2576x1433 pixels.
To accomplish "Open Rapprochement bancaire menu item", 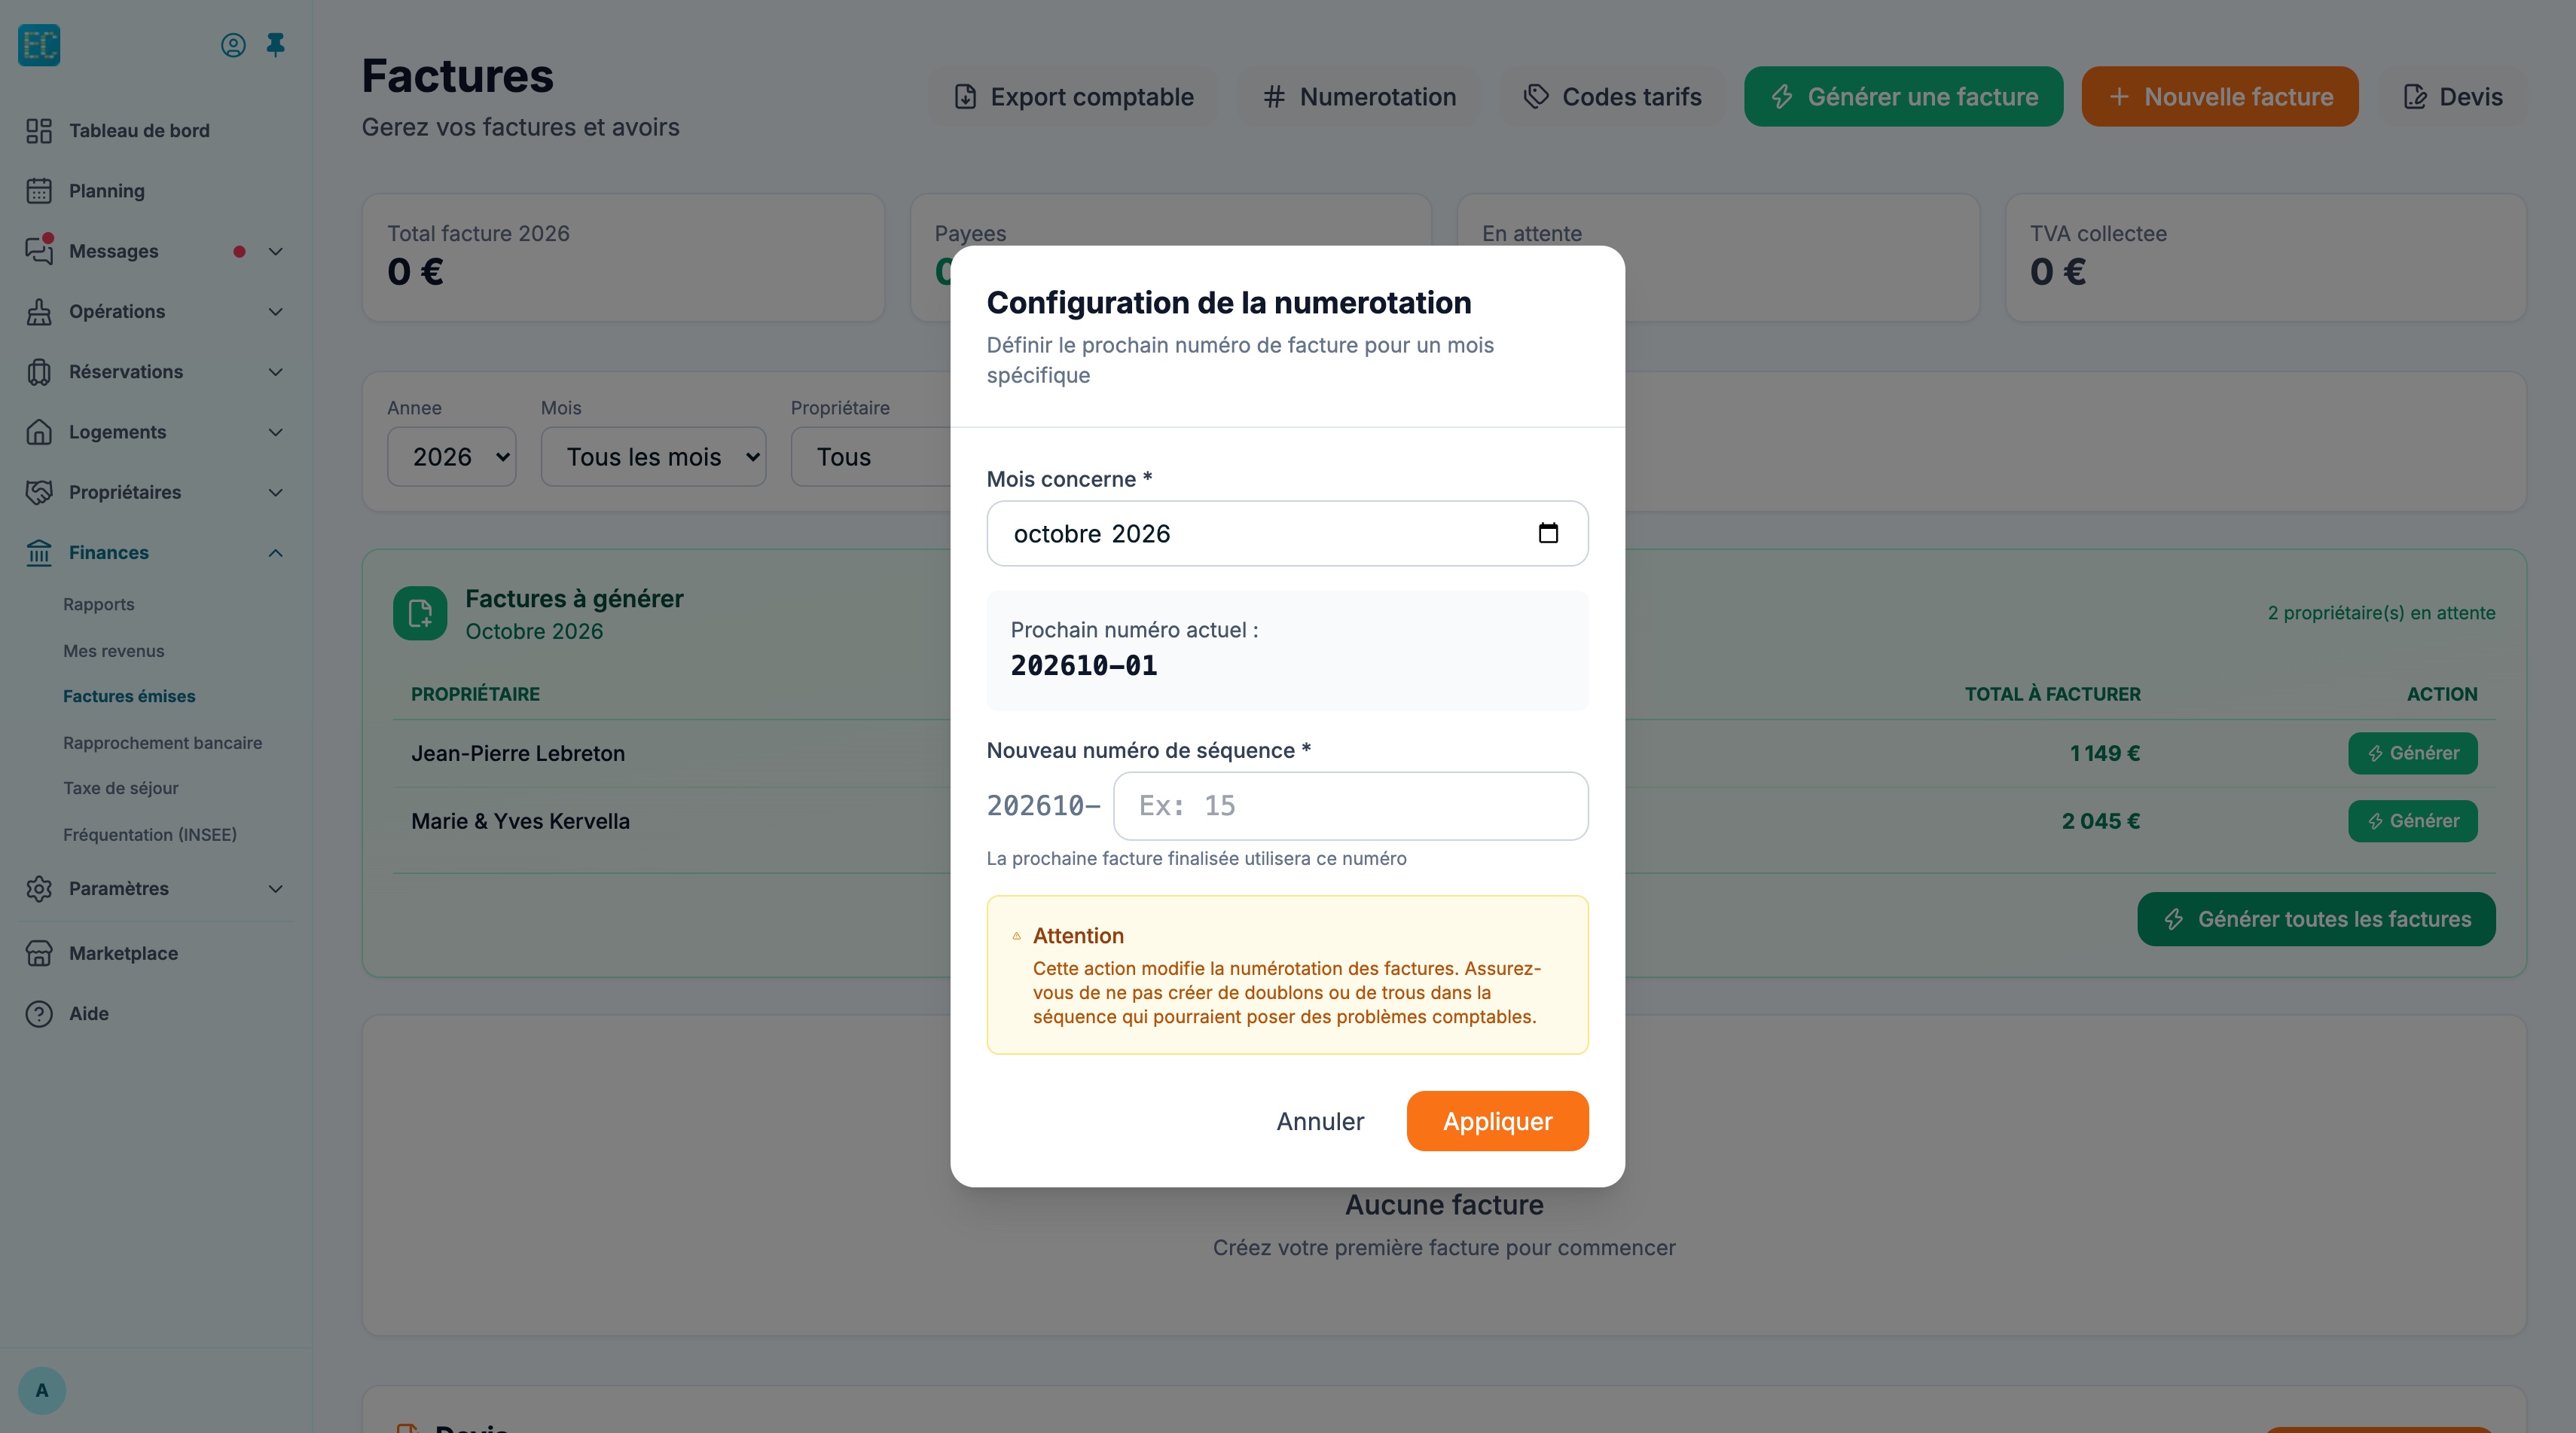I will point(163,743).
